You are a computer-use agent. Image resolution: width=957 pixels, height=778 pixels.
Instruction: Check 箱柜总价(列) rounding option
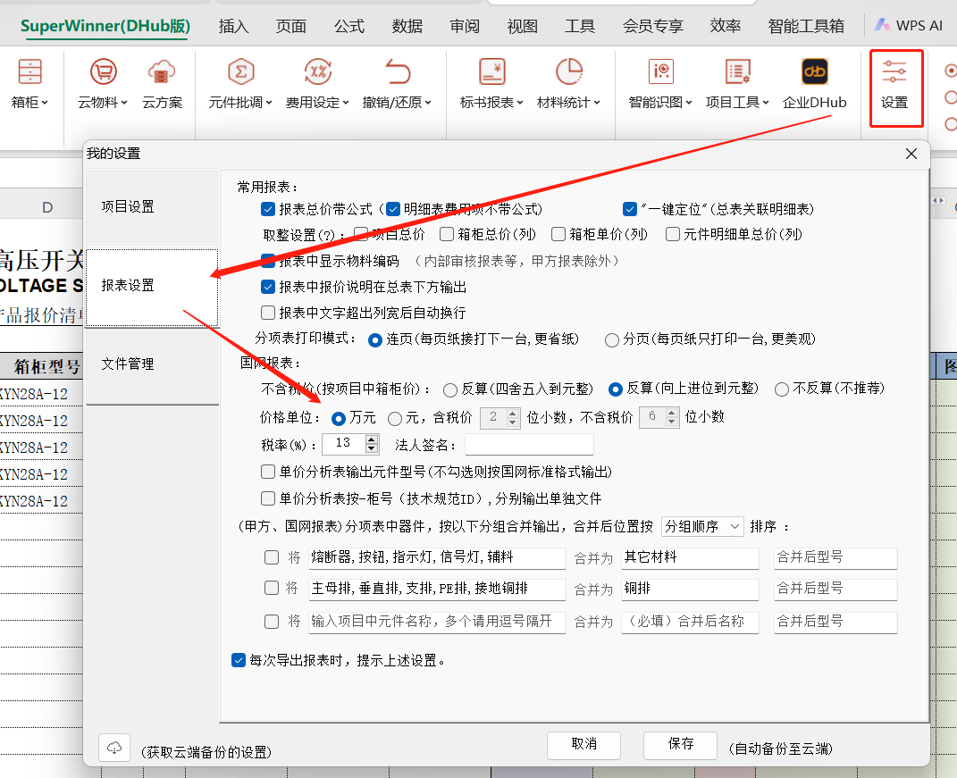click(447, 234)
